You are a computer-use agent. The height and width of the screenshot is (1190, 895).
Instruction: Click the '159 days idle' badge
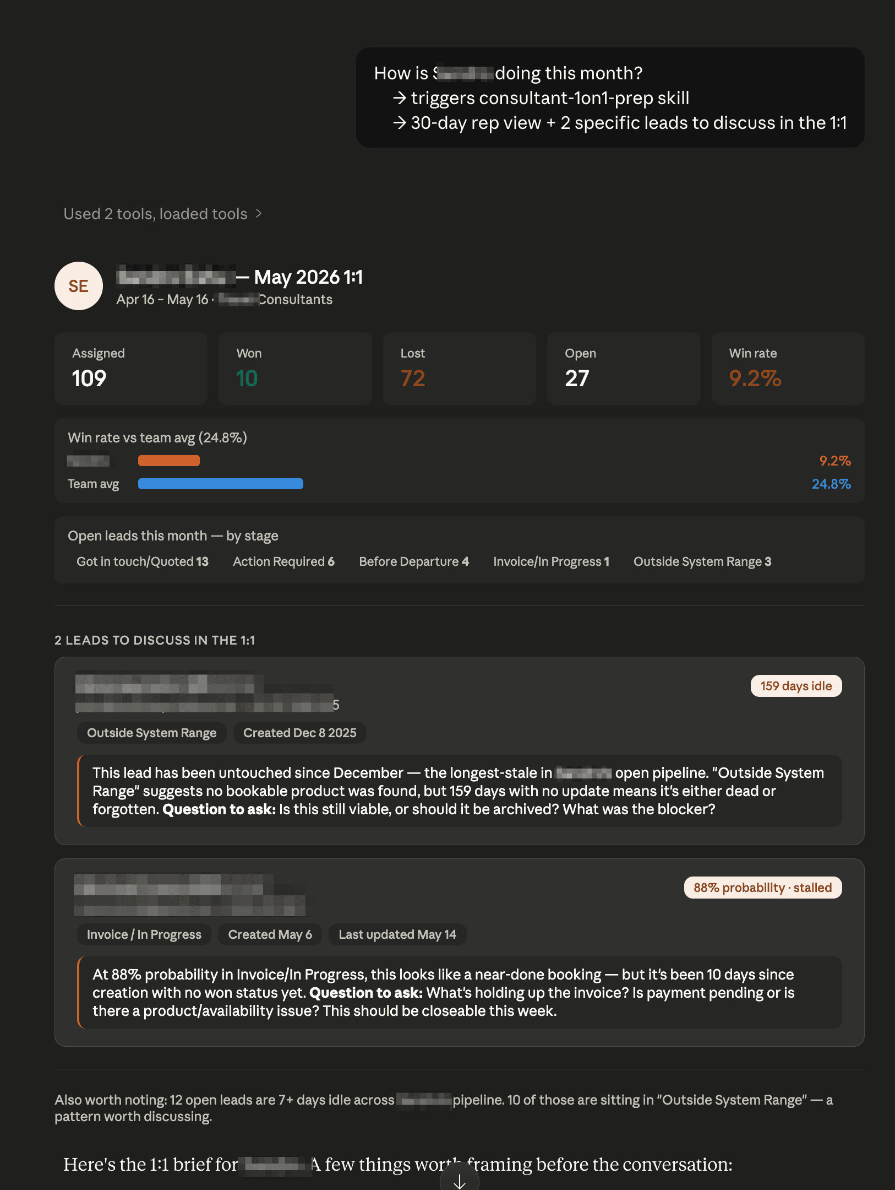[x=796, y=686]
